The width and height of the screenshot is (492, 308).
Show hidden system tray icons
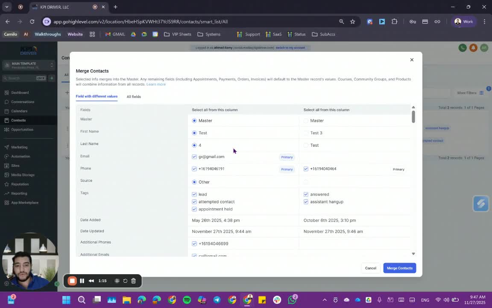325,300
